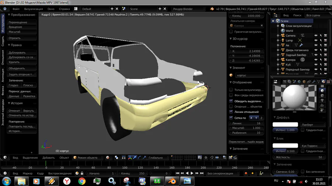Open the texture properties checker tab

pyautogui.click(x=328, y=82)
